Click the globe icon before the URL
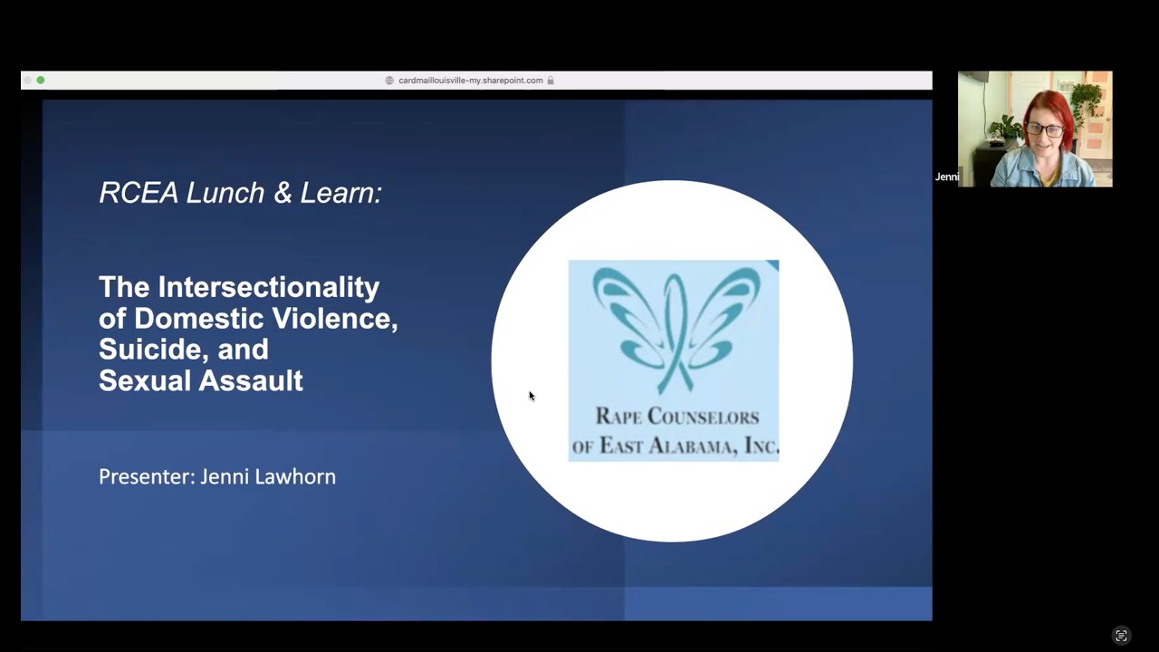Screen dimensions: 1159x652 [x=390, y=81]
